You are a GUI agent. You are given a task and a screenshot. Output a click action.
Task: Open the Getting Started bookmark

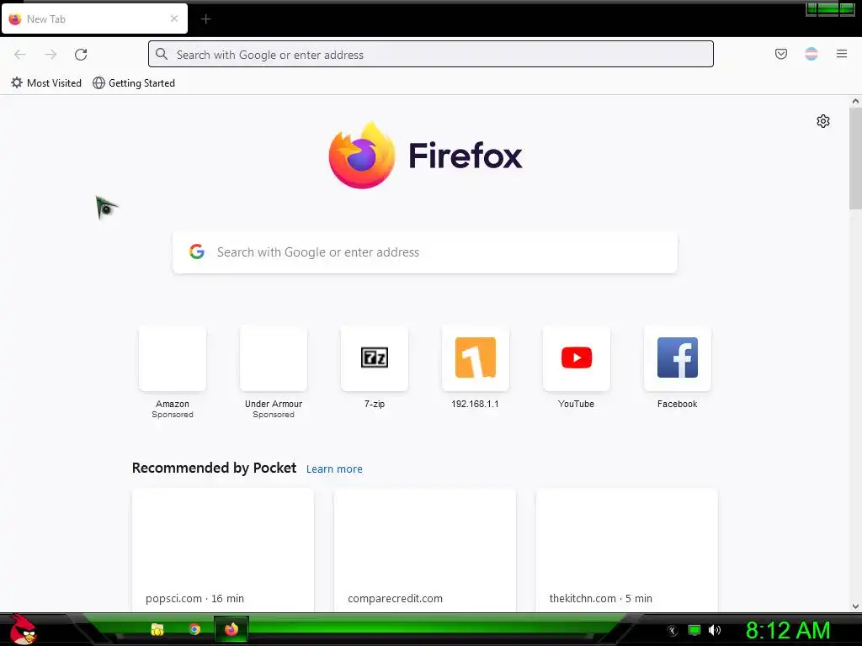click(134, 83)
